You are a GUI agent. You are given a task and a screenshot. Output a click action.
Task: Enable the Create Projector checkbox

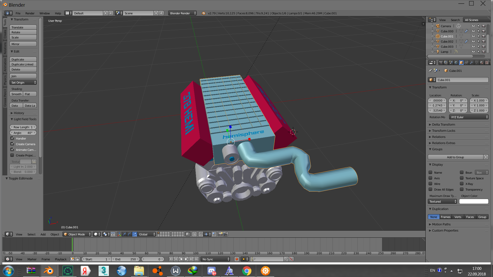pos(12,155)
